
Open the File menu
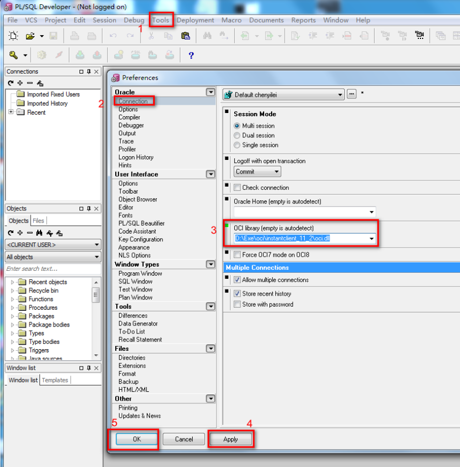click(13, 21)
